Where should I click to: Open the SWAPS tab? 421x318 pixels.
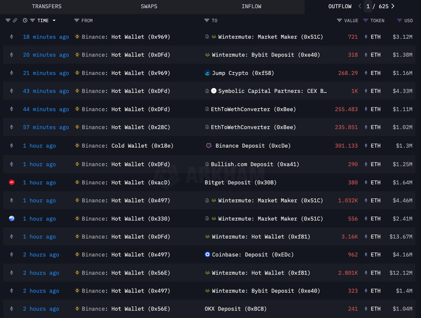149,6
